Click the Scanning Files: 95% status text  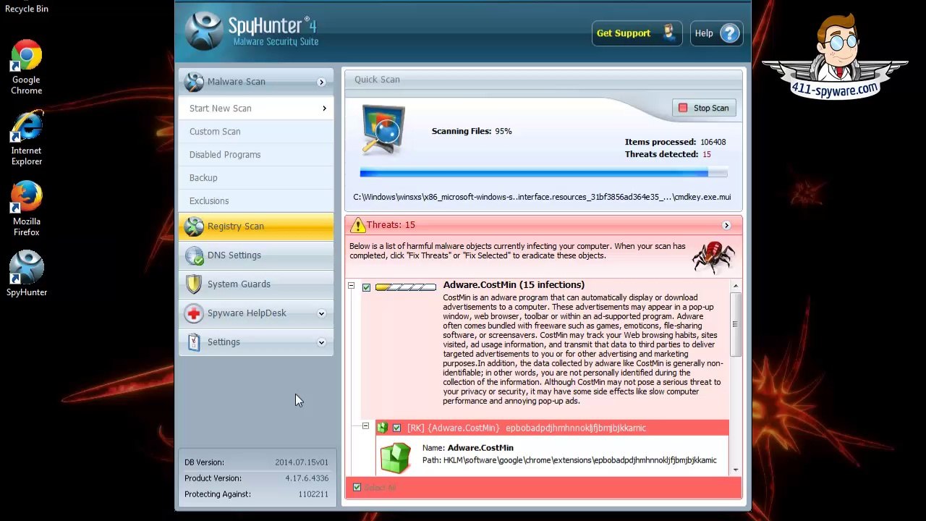click(x=472, y=132)
